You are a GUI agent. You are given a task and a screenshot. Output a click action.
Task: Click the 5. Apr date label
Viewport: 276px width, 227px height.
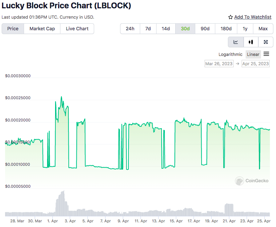(x=88, y=221)
